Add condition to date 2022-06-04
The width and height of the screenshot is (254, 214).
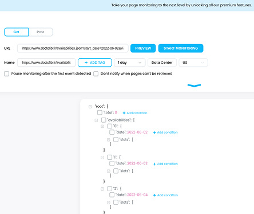click(x=165, y=195)
